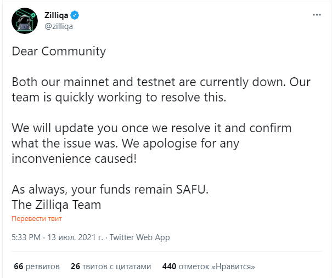View the 66 ретвитов list
Screen dimensions: 332x278
coord(37,266)
